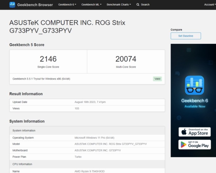The height and width of the screenshot is (173, 216).
Task: Click the Multi-Core Score label
Action: (126, 67)
